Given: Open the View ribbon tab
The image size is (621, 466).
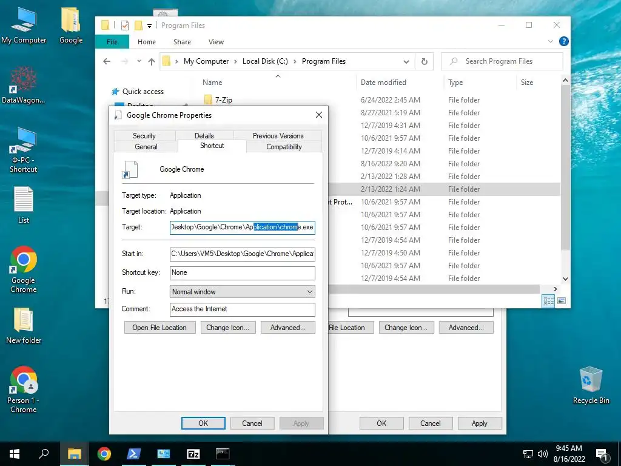Looking at the screenshot, I should pyautogui.click(x=216, y=42).
